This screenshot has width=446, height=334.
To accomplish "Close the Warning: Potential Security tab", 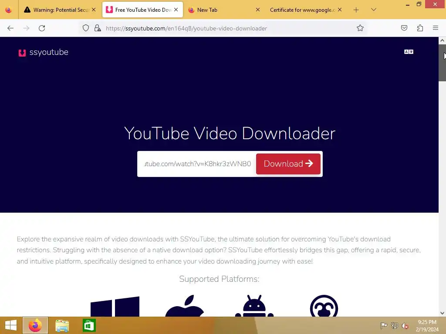I will [94, 10].
